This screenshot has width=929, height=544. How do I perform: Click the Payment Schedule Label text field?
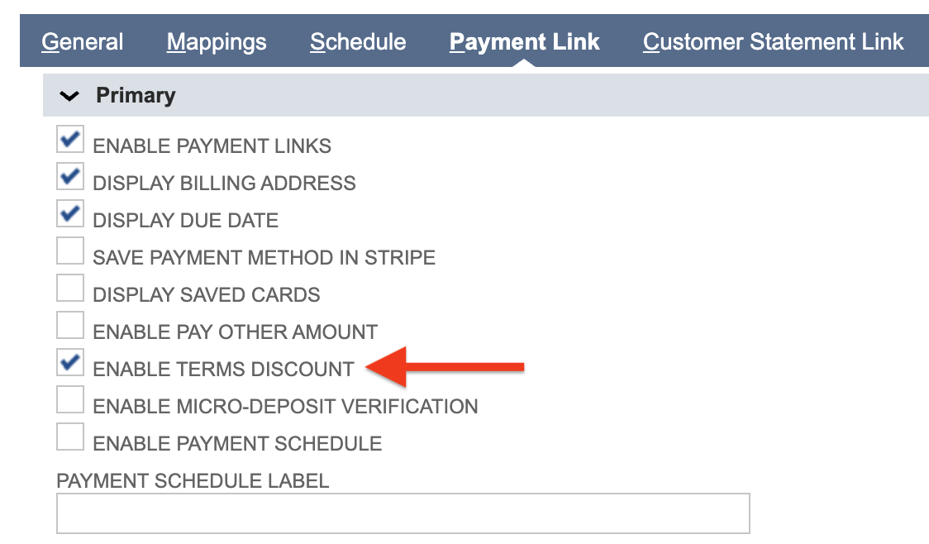pyautogui.click(x=403, y=513)
